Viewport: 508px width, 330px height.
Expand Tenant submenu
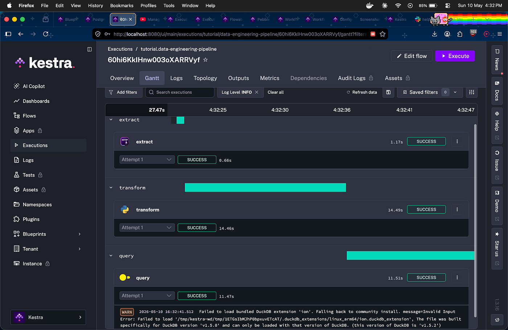click(79, 249)
